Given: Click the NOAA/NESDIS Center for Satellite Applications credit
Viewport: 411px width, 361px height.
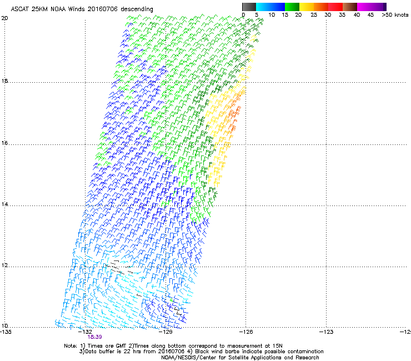Looking at the screenshot, I should coord(240,358).
